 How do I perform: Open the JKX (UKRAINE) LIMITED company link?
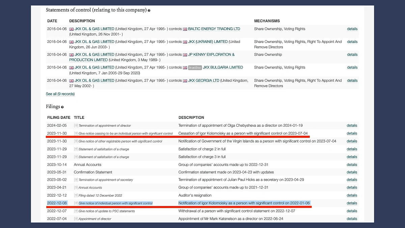208,42
